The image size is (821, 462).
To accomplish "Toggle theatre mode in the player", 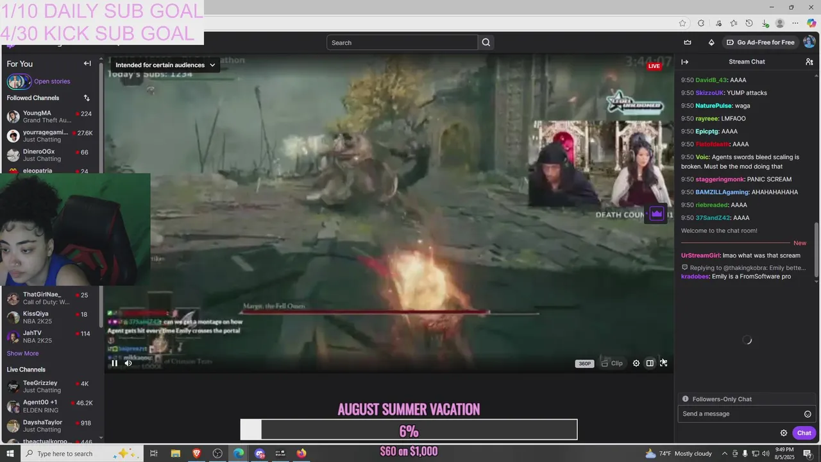I will (650, 363).
